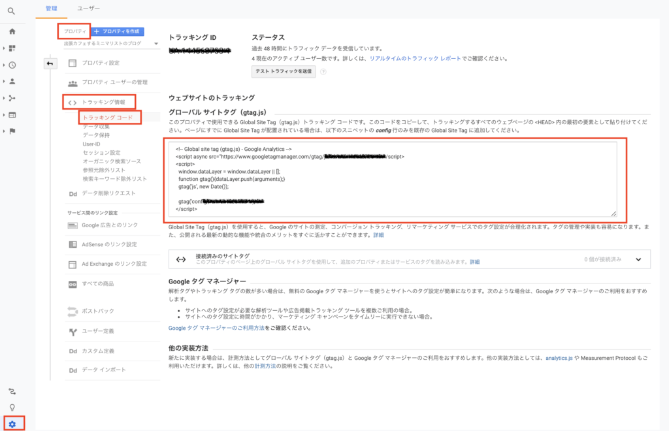The height and width of the screenshot is (431, 669).
Task: Click the back arrow button beside property column
Action: point(50,63)
